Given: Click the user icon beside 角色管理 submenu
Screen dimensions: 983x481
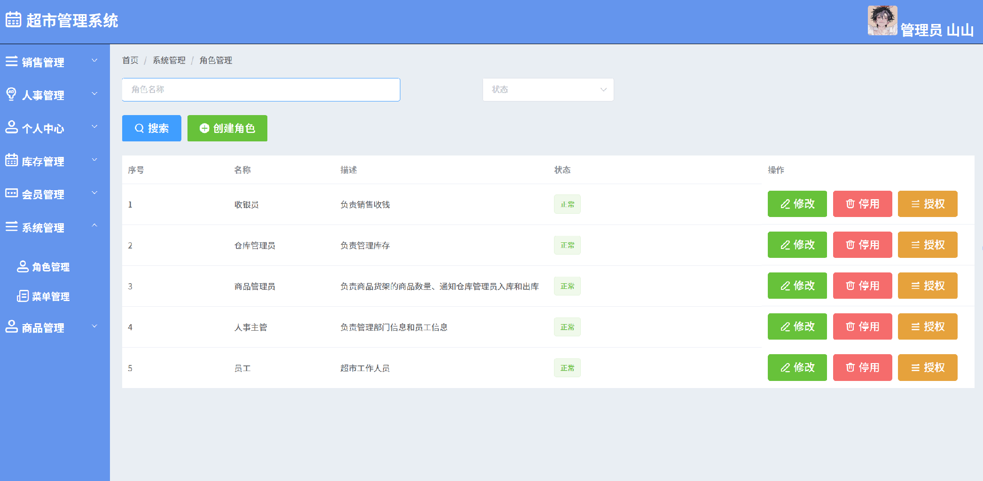Looking at the screenshot, I should (x=23, y=267).
